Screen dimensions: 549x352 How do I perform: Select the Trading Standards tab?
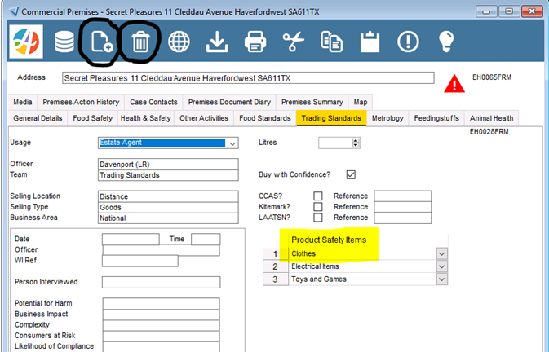coord(331,118)
